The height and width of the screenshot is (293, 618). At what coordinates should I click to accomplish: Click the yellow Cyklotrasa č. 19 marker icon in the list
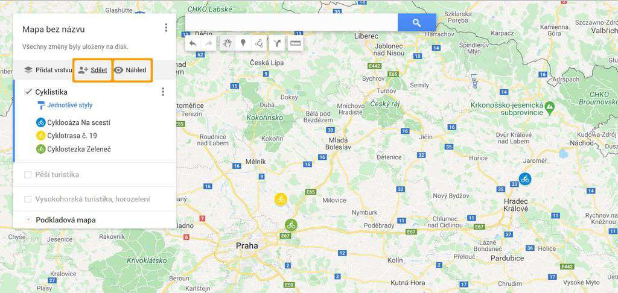pos(40,136)
